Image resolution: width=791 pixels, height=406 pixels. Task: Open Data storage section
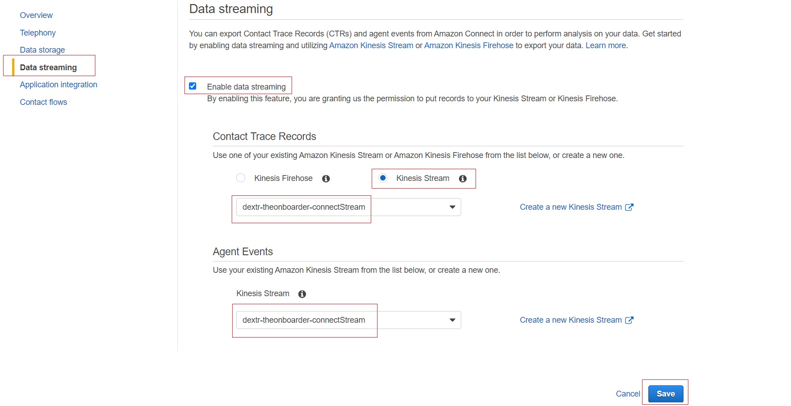(42, 50)
